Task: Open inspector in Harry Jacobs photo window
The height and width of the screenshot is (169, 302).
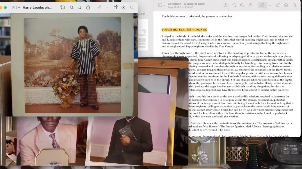Action: [62, 7]
